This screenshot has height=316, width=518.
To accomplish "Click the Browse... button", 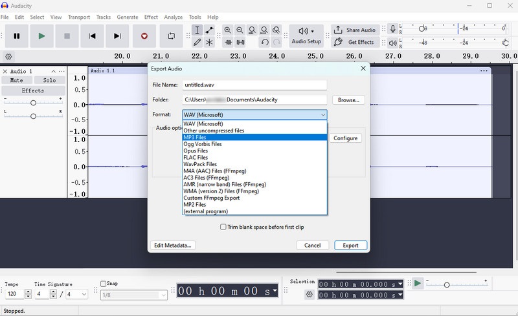I will (x=348, y=100).
